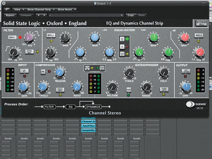
Task: Toggle the LF BELL button
Action: 51,35
